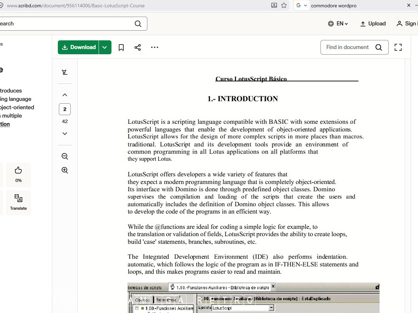The image size is (418, 313).
Task: Toggle the document outline sidebar icon
Action: pyautogui.click(x=64, y=72)
